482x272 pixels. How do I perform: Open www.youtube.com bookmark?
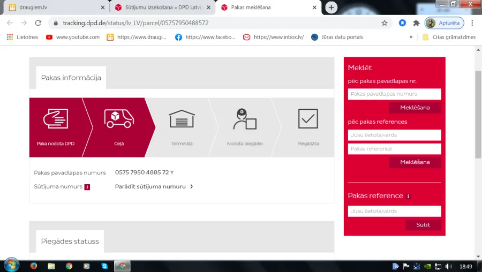tap(73, 37)
